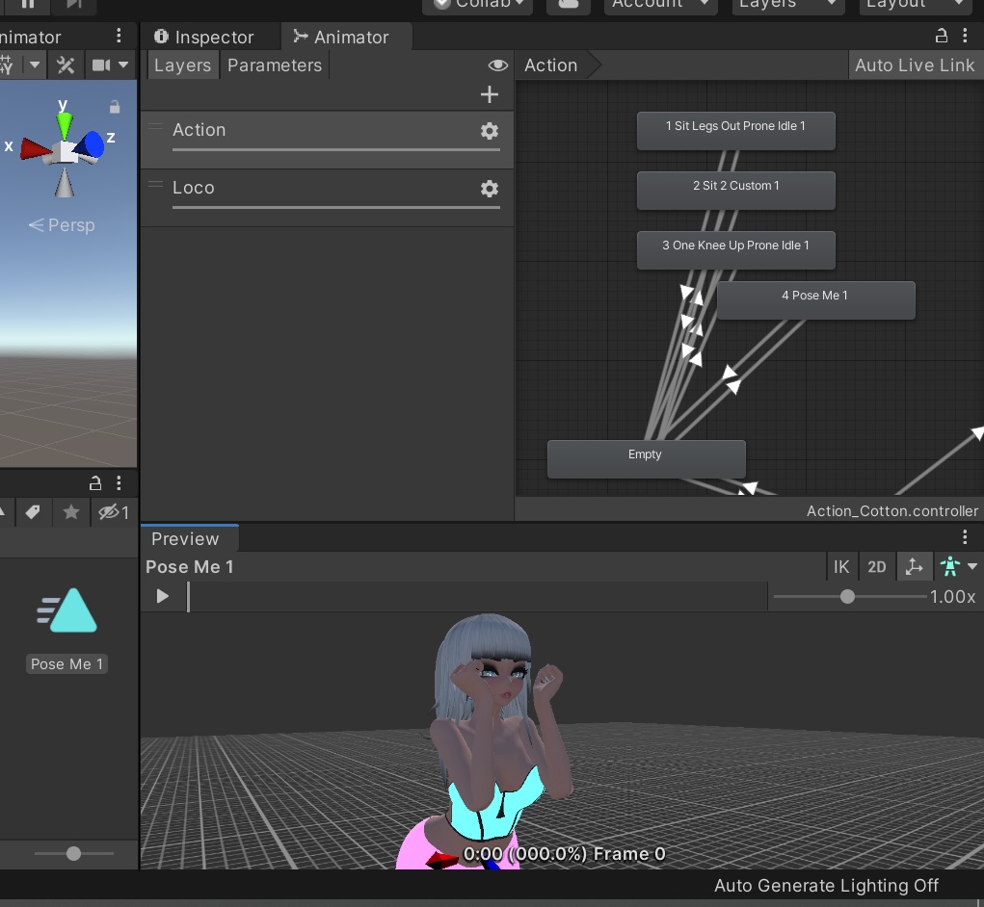Click the green Y axis gizmo cone
The height and width of the screenshot is (907, 984).
tap(64, 125)
